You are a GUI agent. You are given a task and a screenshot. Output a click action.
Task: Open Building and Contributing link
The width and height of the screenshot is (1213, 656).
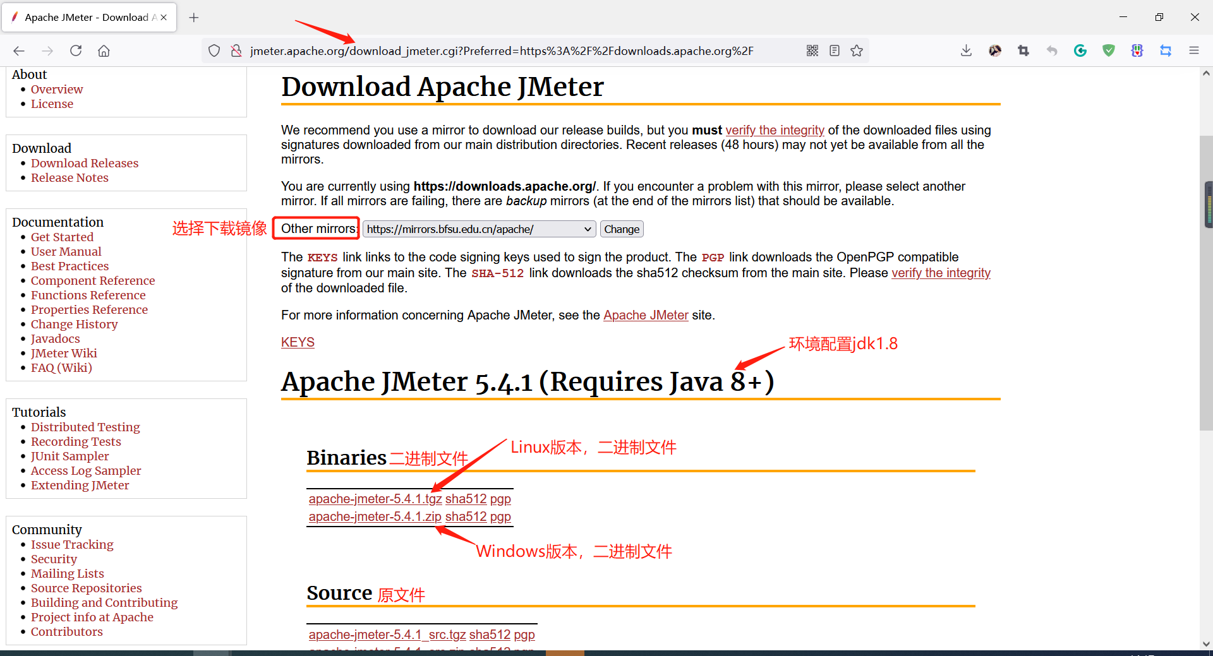pos(104,602)
